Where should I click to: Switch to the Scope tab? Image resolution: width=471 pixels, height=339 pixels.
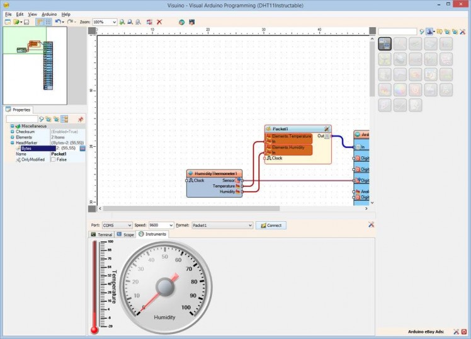coord(125,234)
